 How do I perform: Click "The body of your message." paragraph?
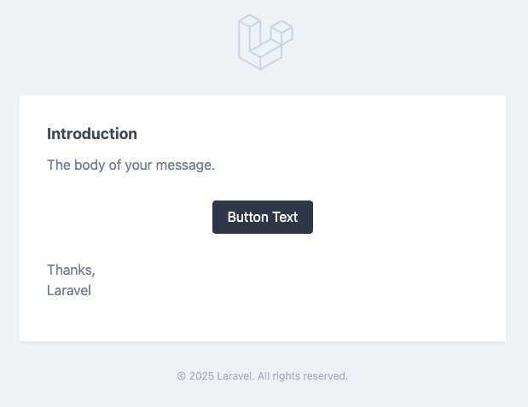[131, 165]
